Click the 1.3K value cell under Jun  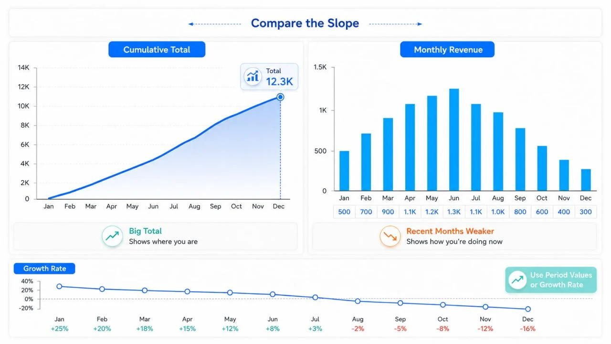(x=454, y=212)
